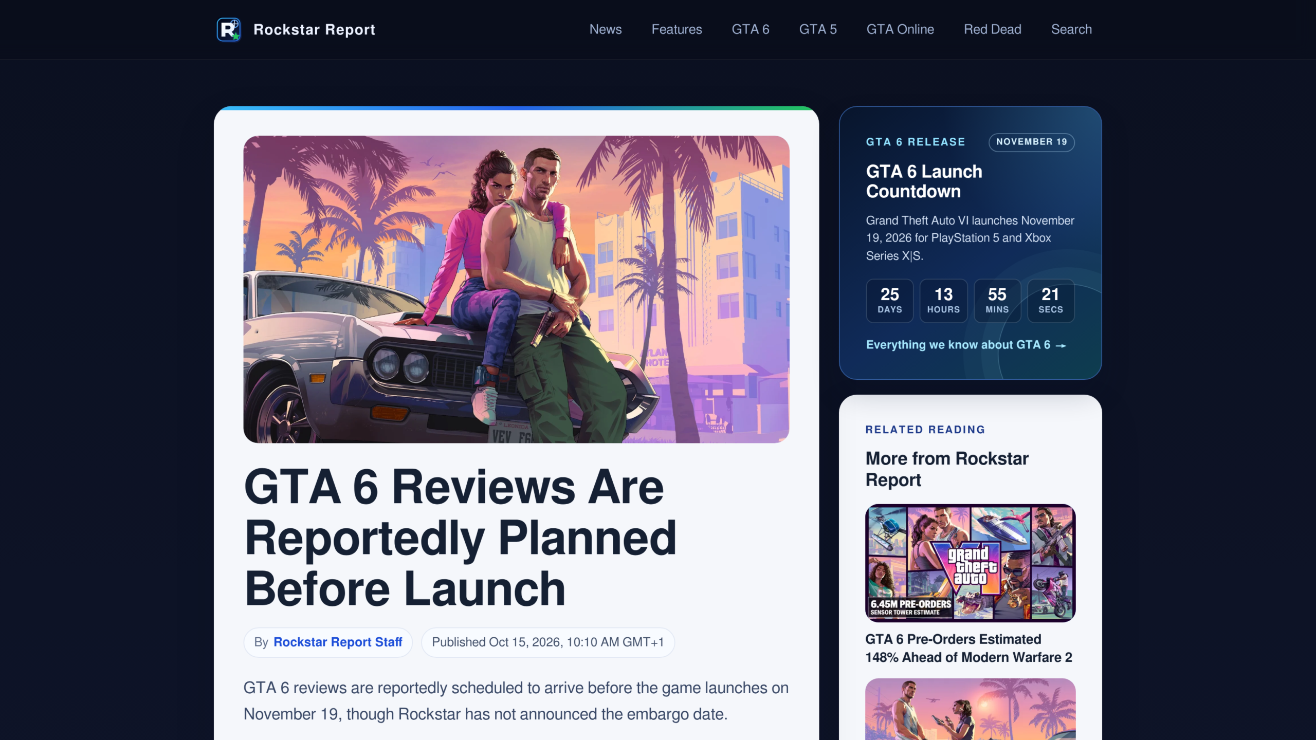Click the 55 MINS countdown tile
This screenshot has height=740, width=1316.
pos(997,301)
